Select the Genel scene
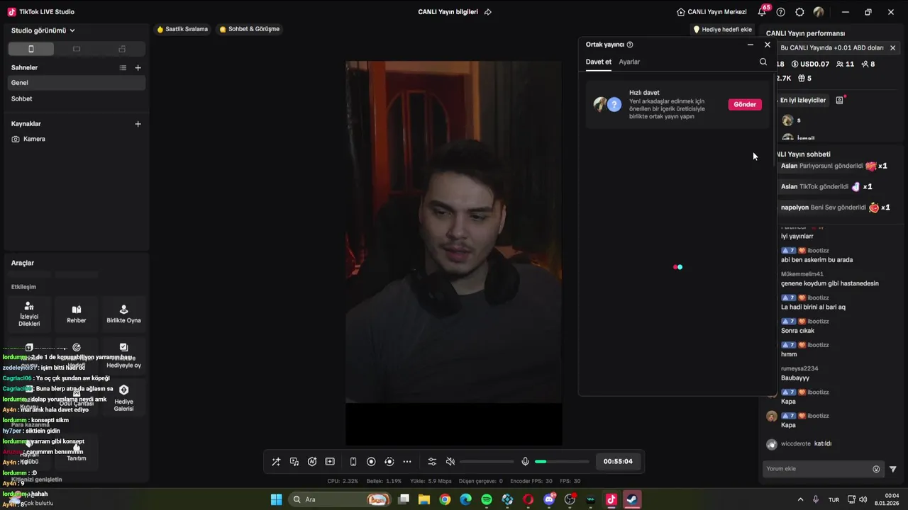The height and width of the screenshot is (510, 908). point(77,83)
